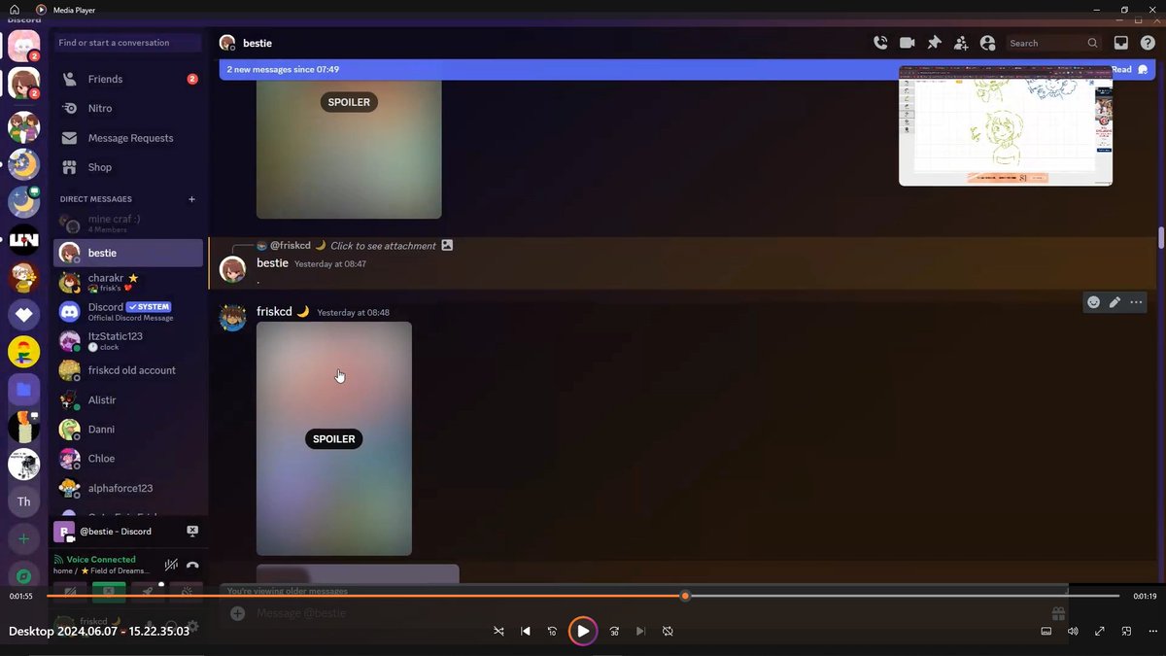Reveal the spoiler image from friskcd
Screen dimensions: 1166x656
pyautogui.click(x=334, y=439)
